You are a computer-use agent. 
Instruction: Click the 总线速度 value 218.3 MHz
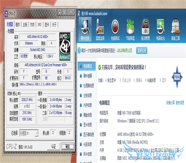tap(27, 113)
